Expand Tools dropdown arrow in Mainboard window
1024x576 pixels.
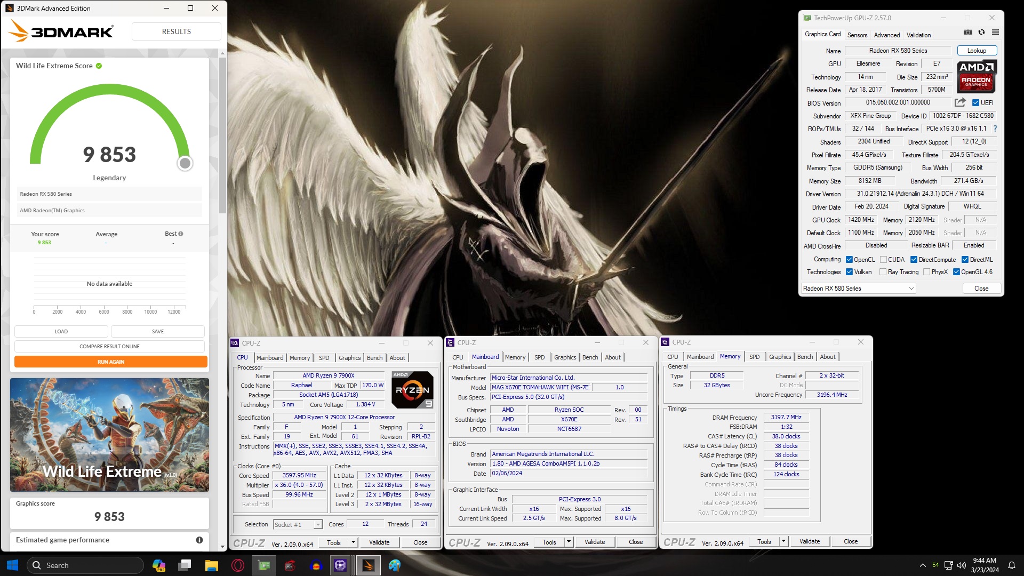click(x=569, y=542)
